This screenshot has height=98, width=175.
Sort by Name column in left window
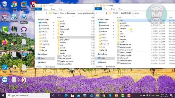(x=59, y=17)
